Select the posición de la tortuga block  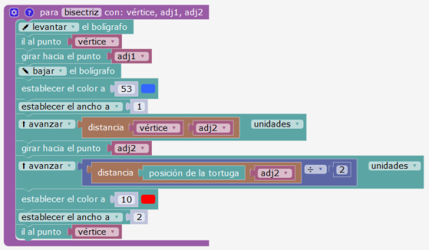pyautogui.click(x=193, y=173)
